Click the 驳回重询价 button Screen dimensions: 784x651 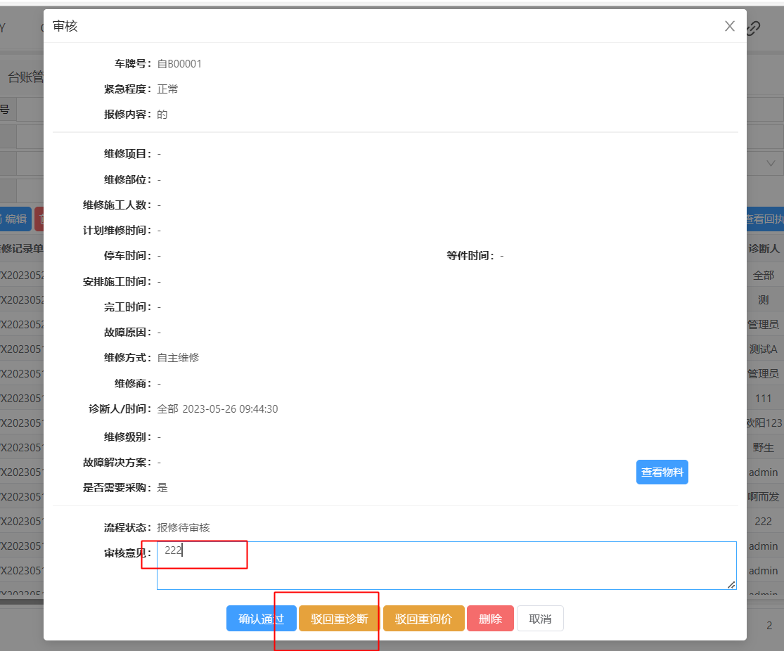[x=423, y=619]
